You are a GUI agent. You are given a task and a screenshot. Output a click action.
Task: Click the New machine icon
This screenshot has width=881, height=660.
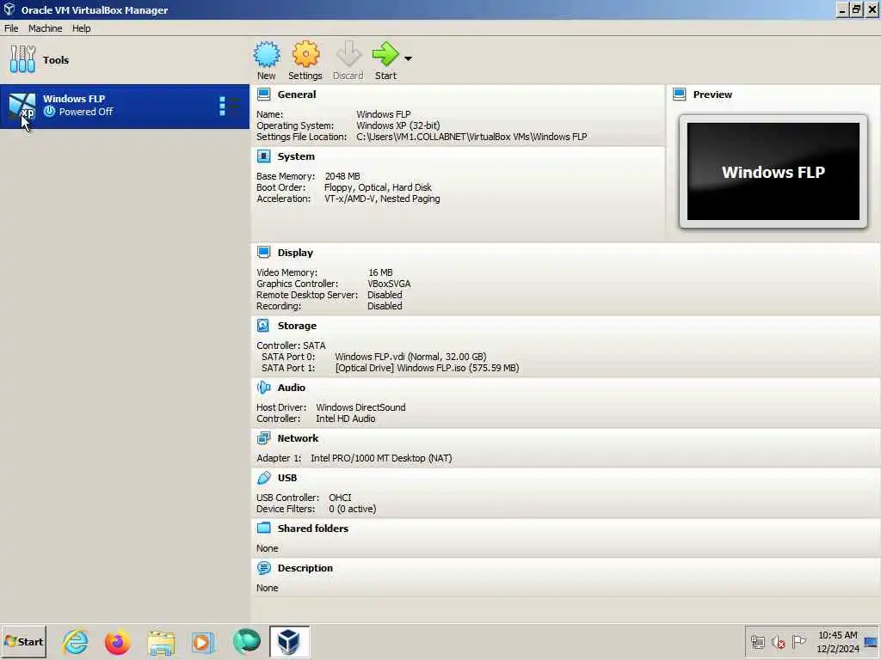click(x=267, y=54)
